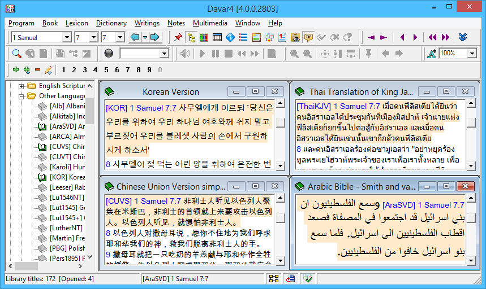Click the blue left arrow back button
The image size is (486, 289).
[x=135, y=38]
